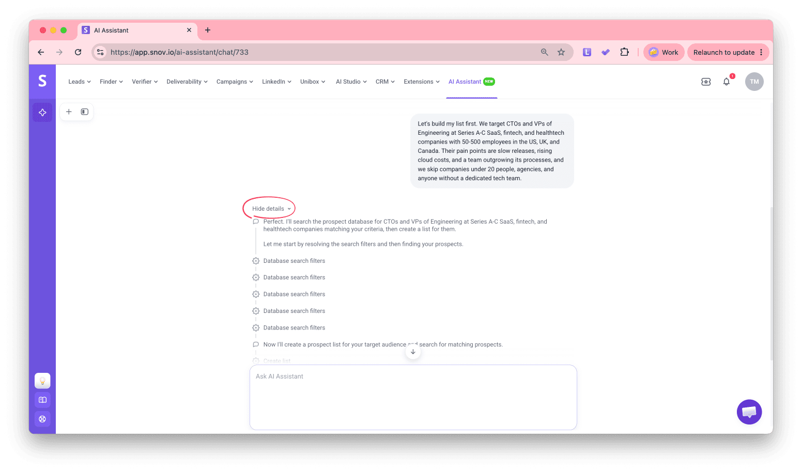Viewport: 802px width, 472px height.
Task: Click 'Let me start by resolving' text
Action: [363, 244]
